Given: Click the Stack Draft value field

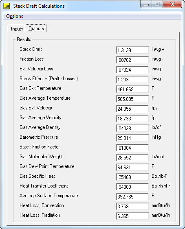Looking at the screenshot, I should point(132,50).
